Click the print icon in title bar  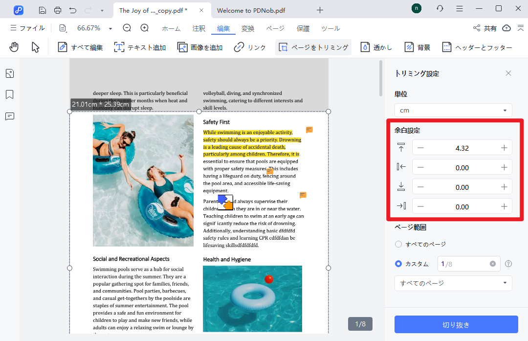(x=58, y=10)
